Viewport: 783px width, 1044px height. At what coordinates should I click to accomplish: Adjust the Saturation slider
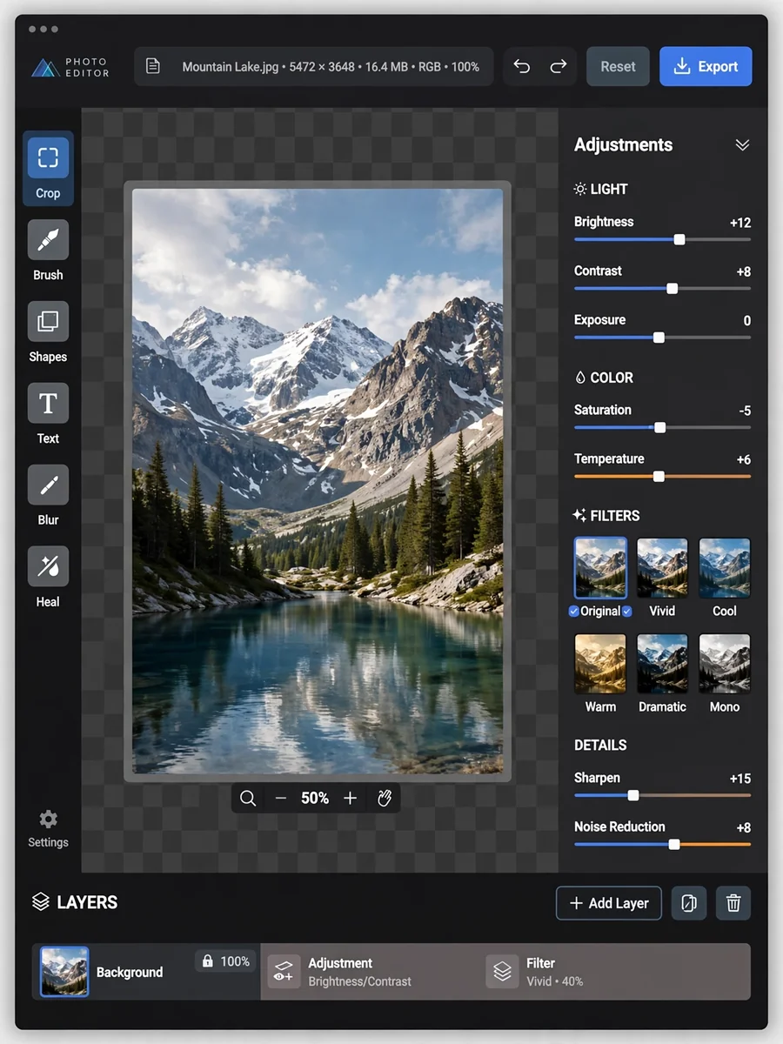point(662,427)
